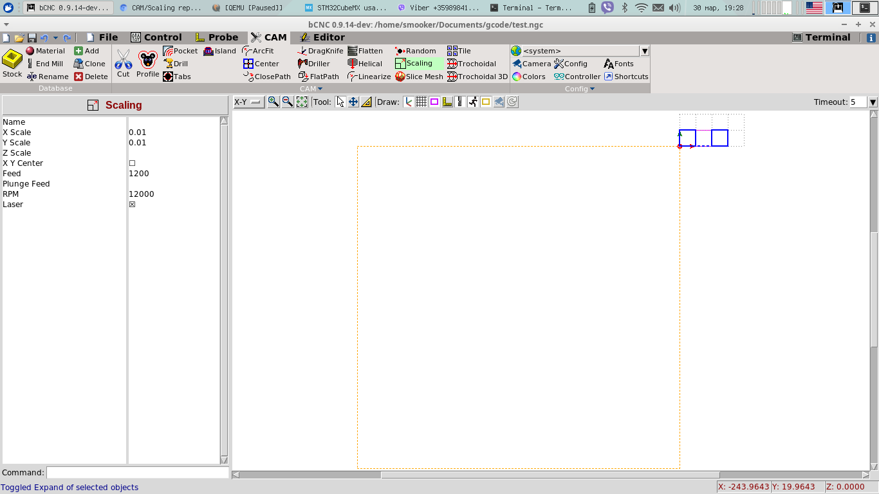Screen dimensions: 879x494
Task: Open the Editor tab
Action: (322, 37)
